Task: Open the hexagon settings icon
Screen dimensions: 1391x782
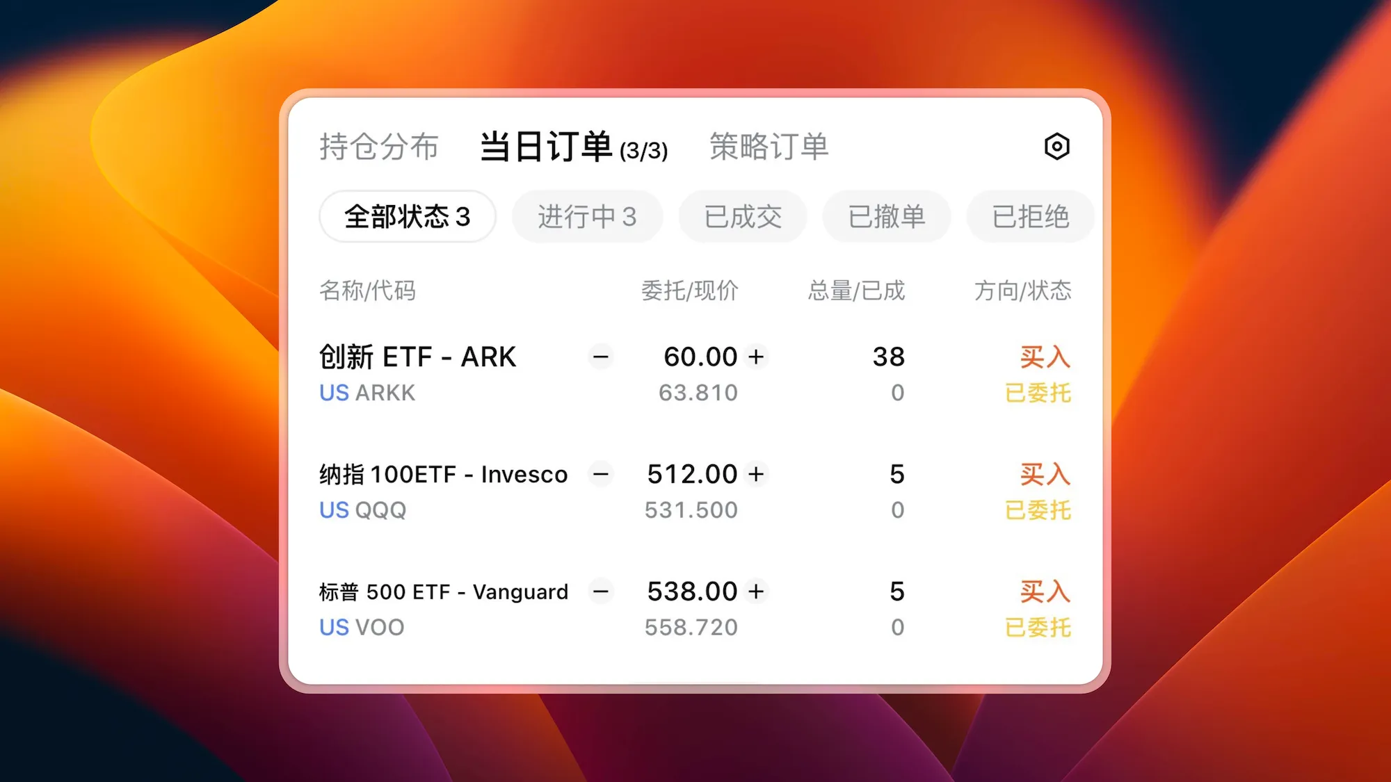Action: tap(1056, 147)
